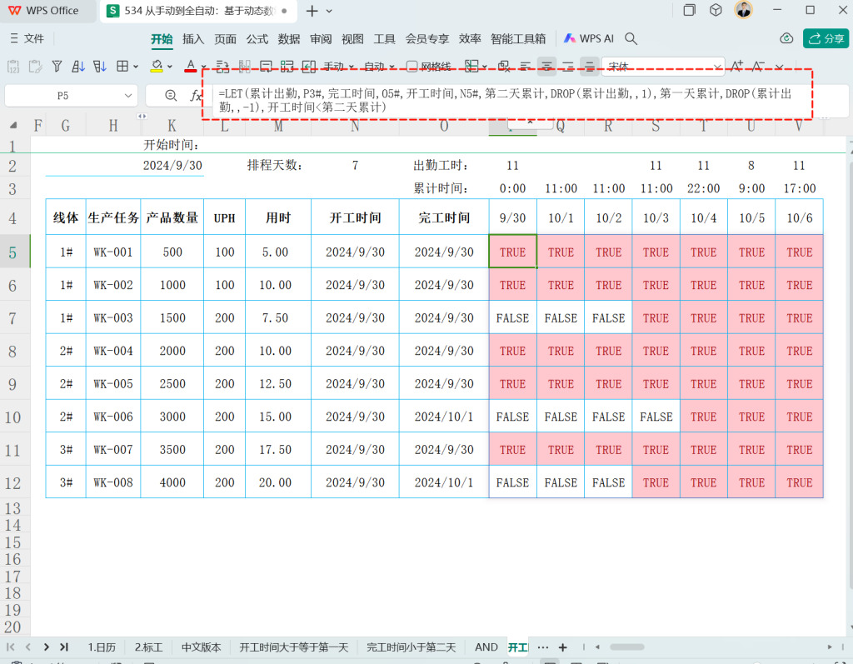
Task: Apply the yellow fill color bucket
Action: [157, 67]
